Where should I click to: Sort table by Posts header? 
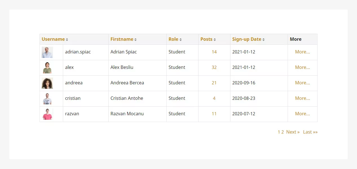(206, 39)
